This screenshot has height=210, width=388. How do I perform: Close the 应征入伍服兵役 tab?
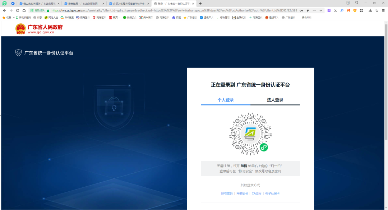coord(148,4)
